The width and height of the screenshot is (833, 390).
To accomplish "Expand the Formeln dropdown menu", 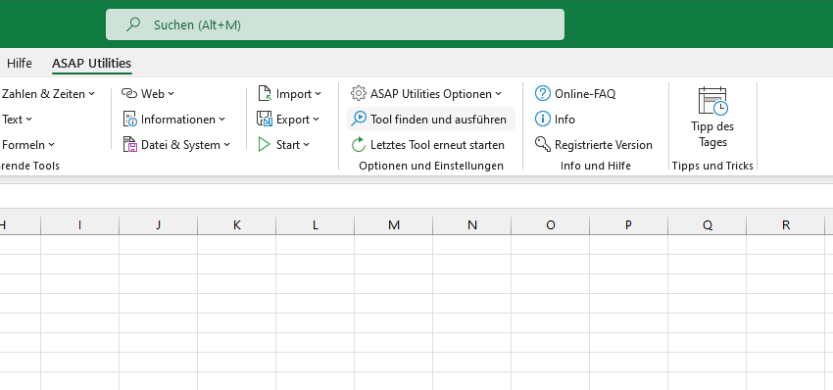I will click(28, 145).
